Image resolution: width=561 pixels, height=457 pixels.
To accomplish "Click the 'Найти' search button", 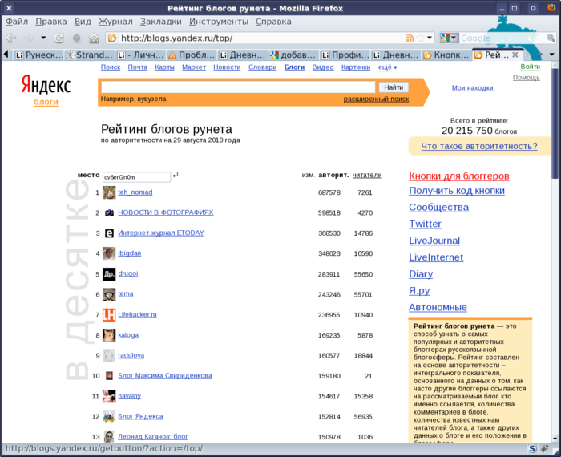I will click(393, 87).
